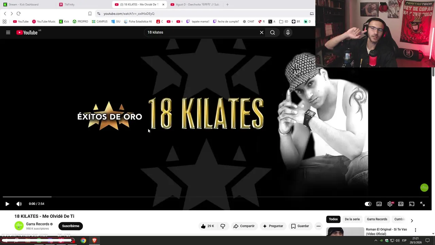Open more actions three-dot menu below video
The image size is (435, 245).
click(x=318, y=226)
